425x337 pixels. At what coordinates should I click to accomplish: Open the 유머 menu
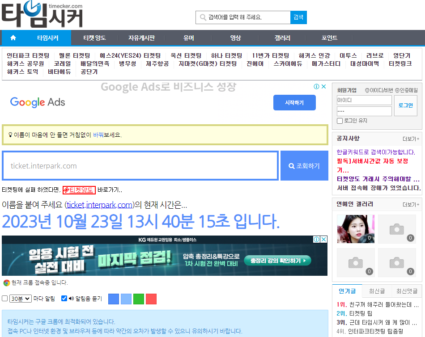tap(188, 38)
